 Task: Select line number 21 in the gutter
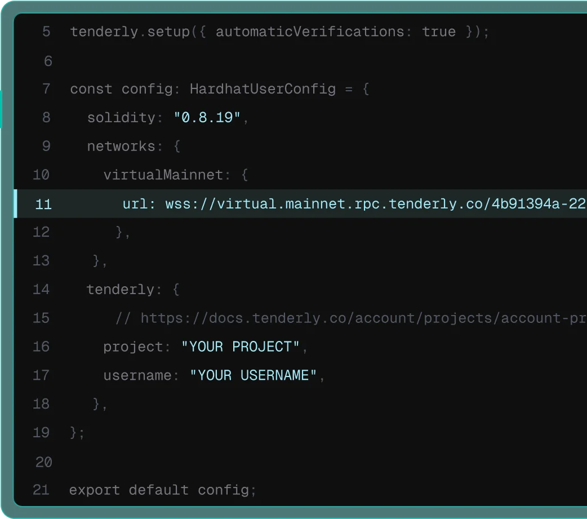point(41,490)
